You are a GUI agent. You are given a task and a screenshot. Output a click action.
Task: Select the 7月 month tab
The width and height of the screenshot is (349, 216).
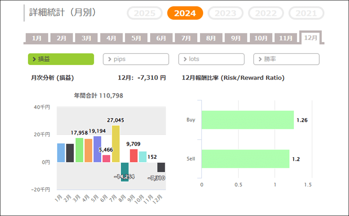(x=186, y=38)
